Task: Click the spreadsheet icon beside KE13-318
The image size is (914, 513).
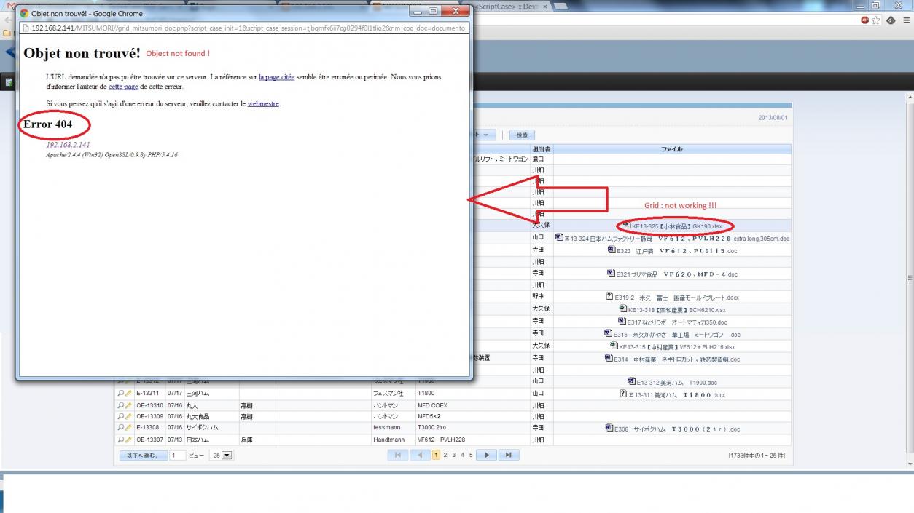Action: pos(622,309)
